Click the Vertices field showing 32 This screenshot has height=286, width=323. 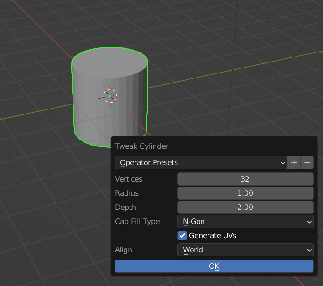click(x=245, y=179)
